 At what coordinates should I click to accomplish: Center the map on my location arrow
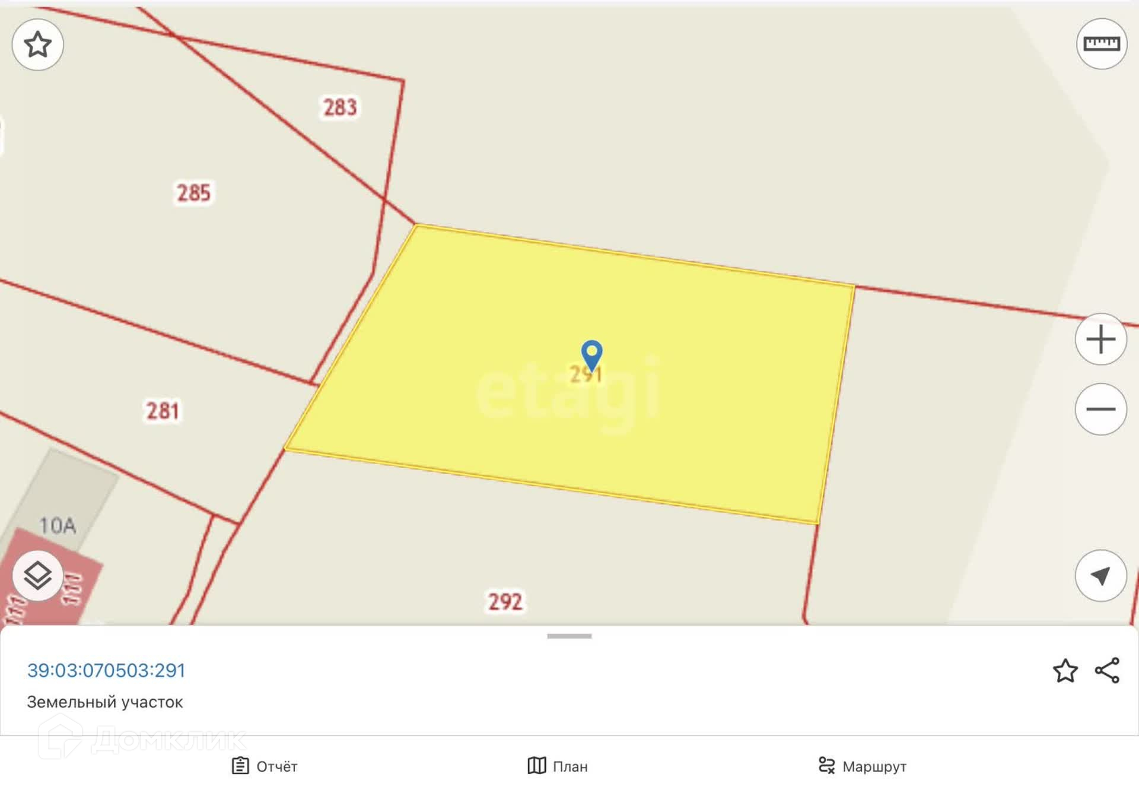coord(1101,576)
